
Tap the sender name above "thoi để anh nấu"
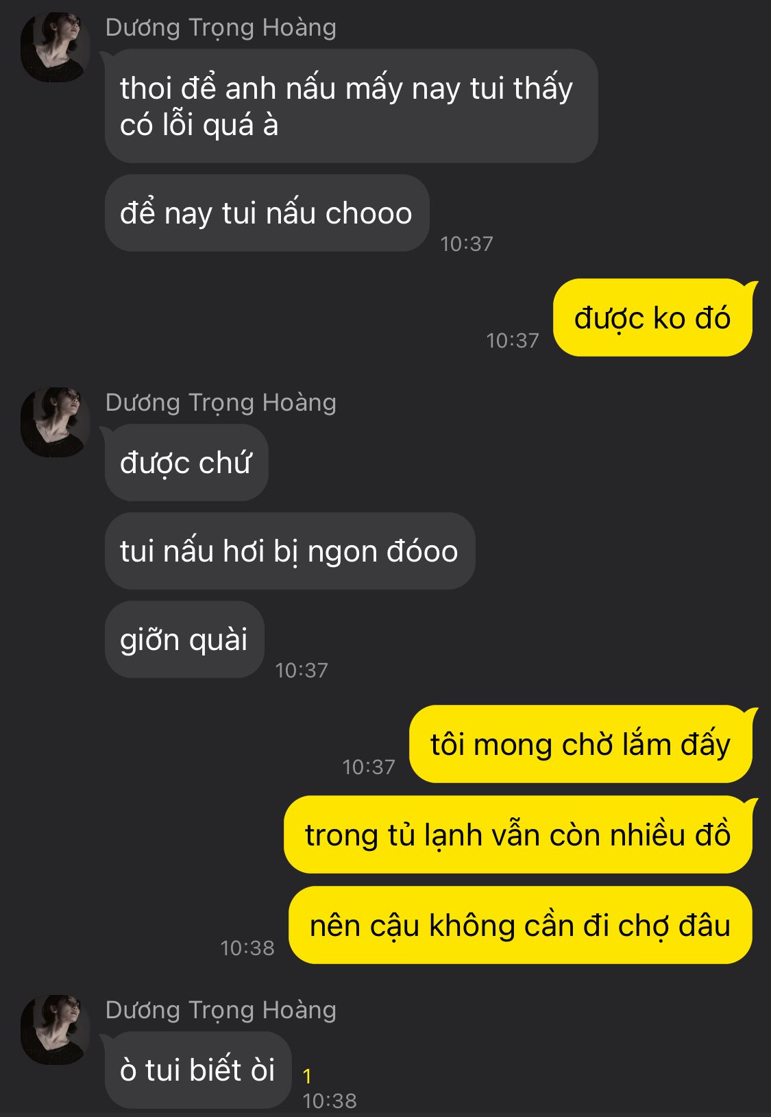221,28
